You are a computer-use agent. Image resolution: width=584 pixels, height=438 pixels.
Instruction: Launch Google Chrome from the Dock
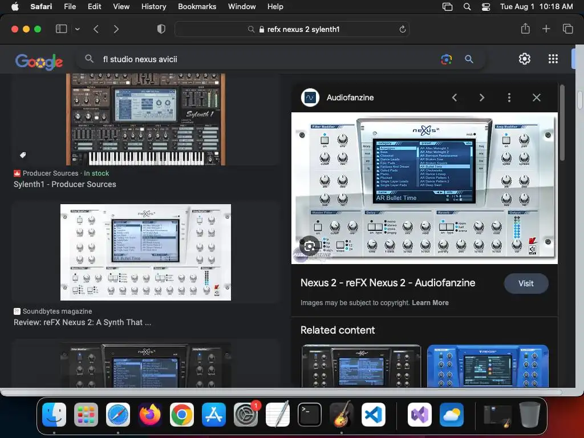[182, 414]
